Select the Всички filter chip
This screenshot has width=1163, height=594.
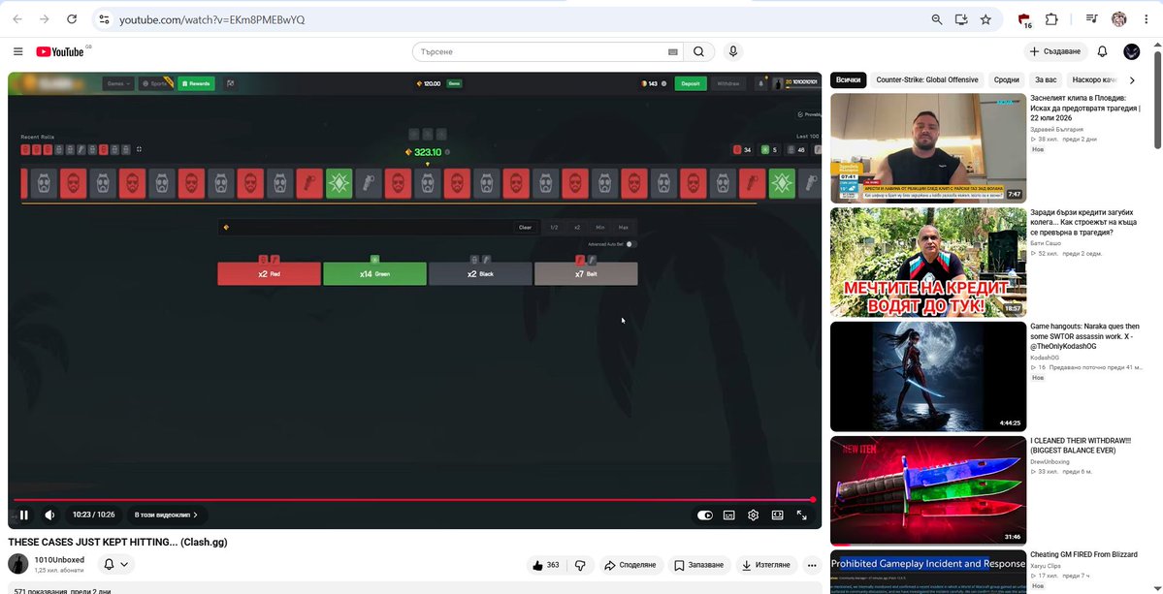click(x=848, y=80)
